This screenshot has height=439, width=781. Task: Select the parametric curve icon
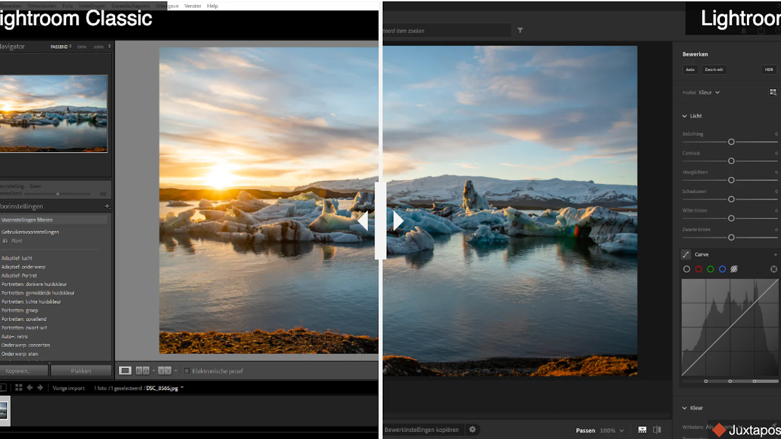point(734,269)
